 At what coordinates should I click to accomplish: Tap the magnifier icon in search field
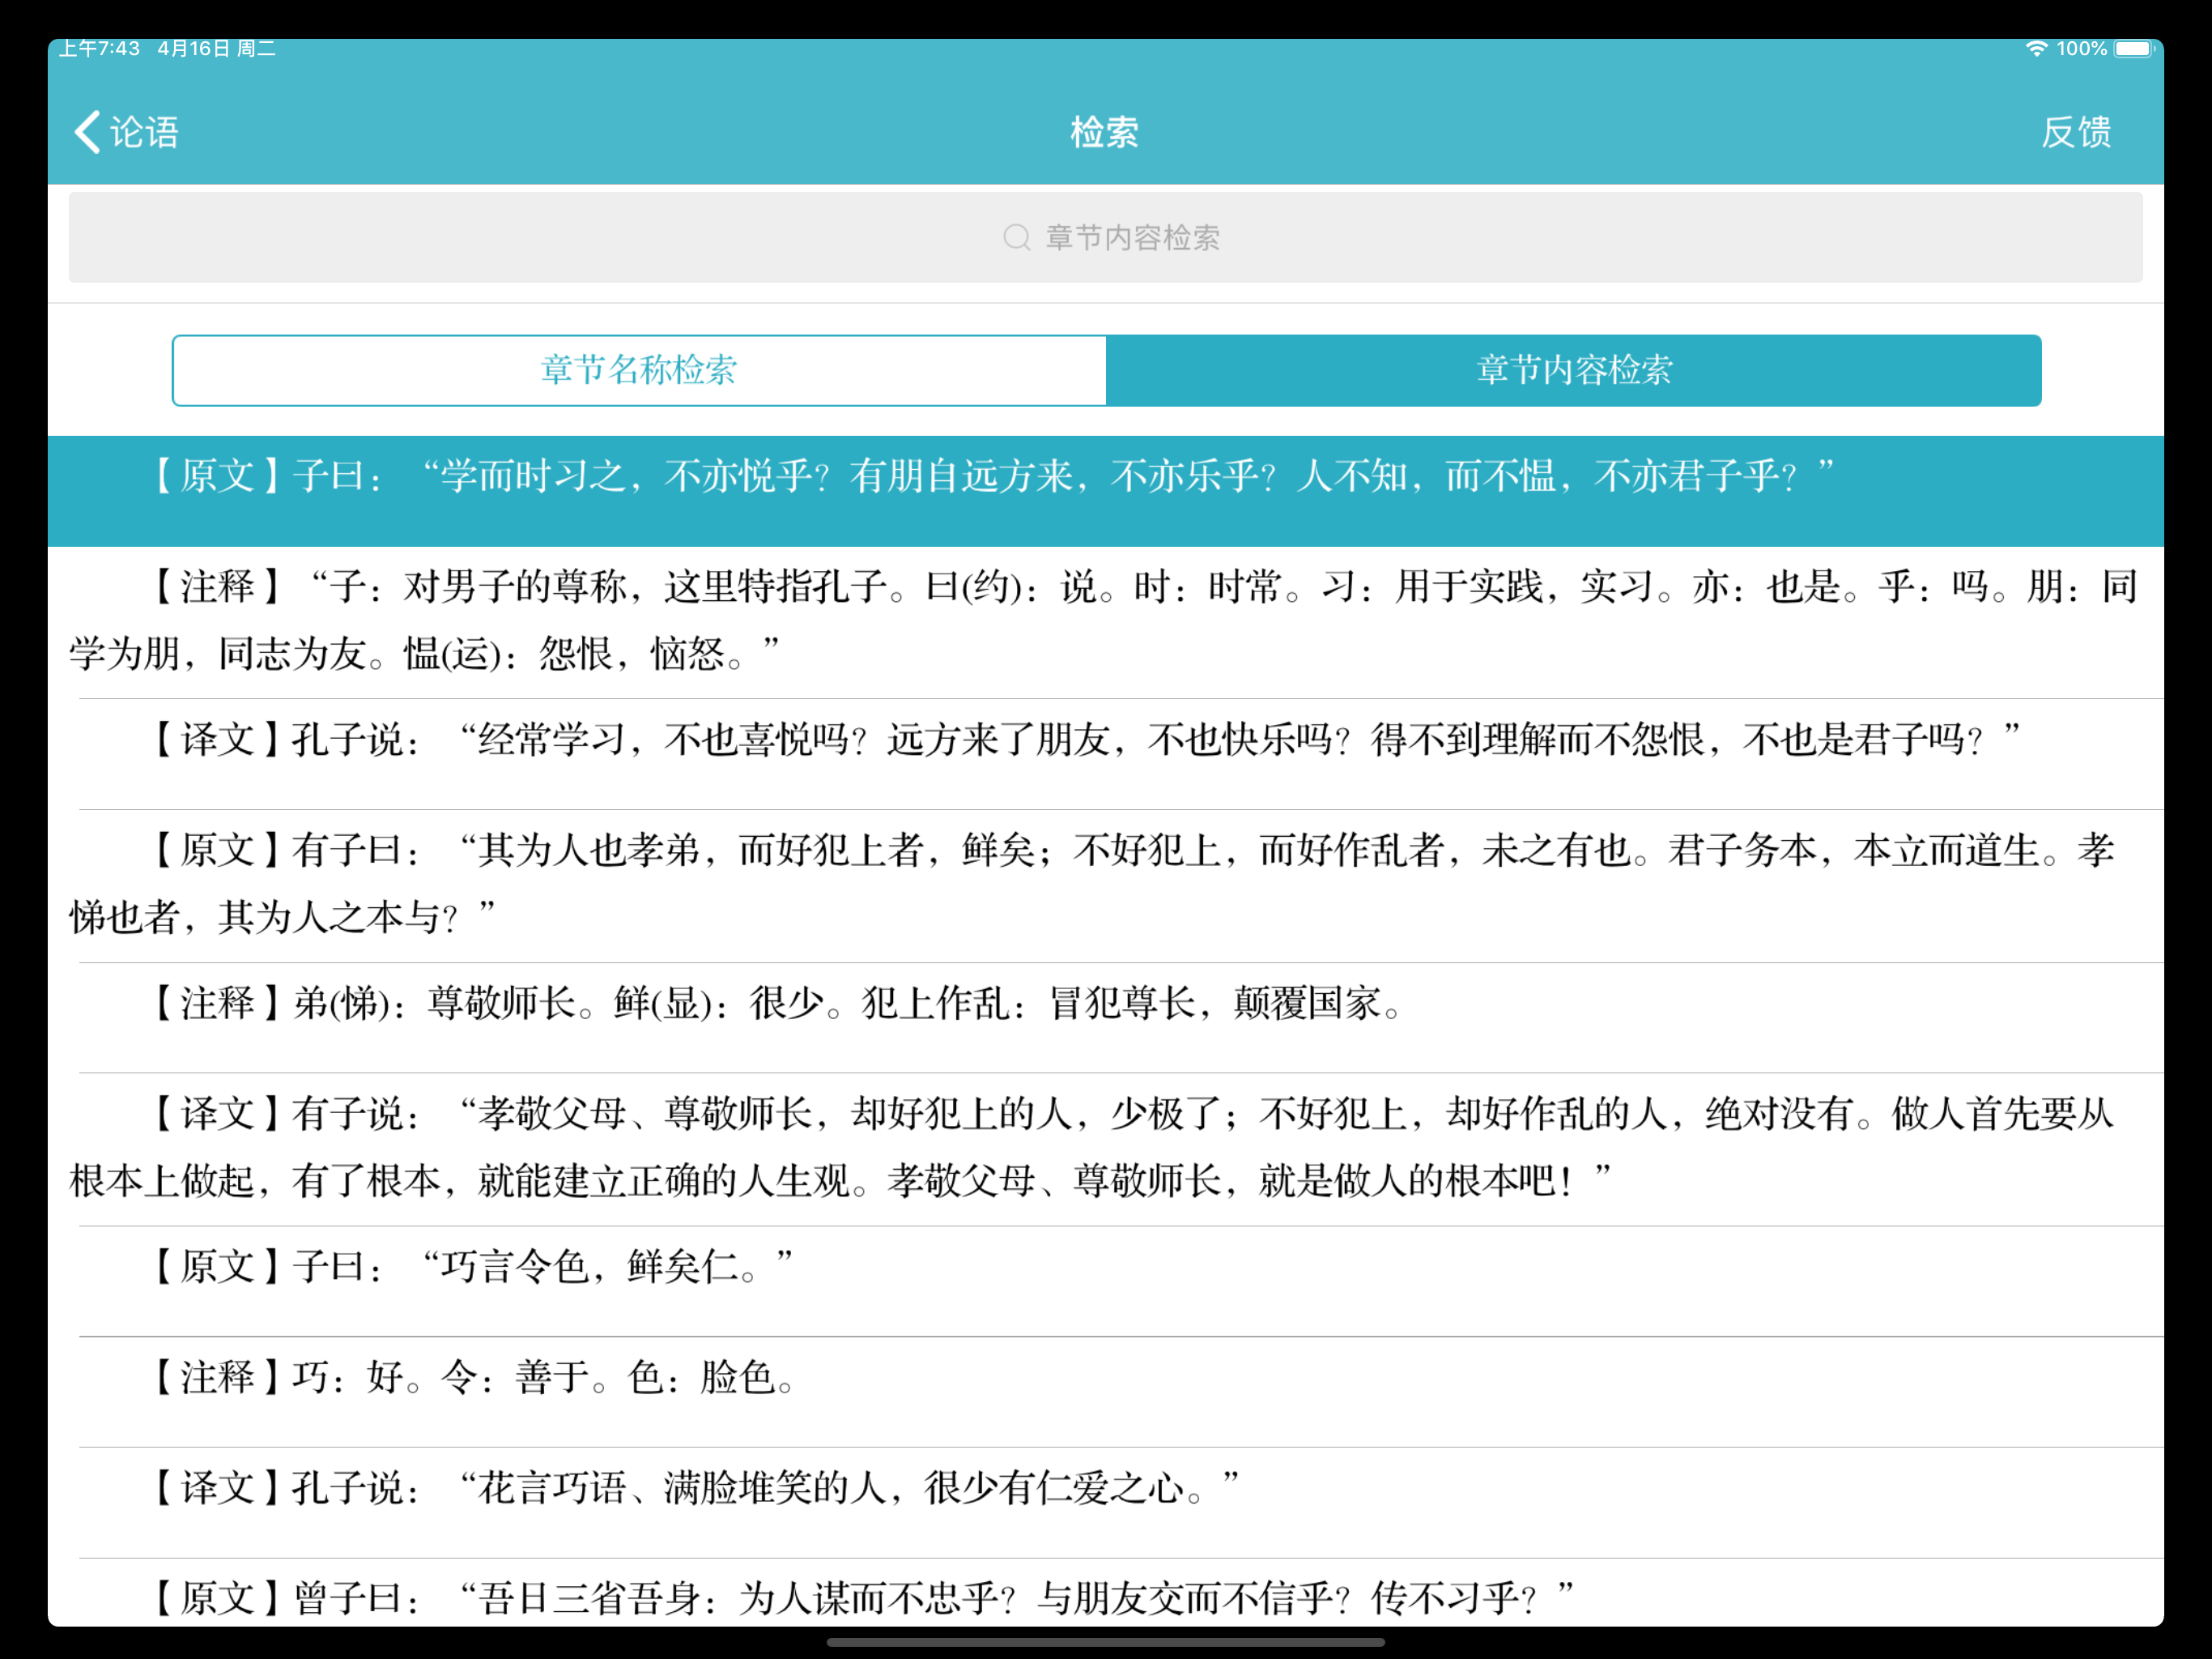1017,237
